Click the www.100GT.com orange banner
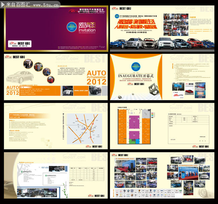218x204 pixels. (x=81, y=91)
